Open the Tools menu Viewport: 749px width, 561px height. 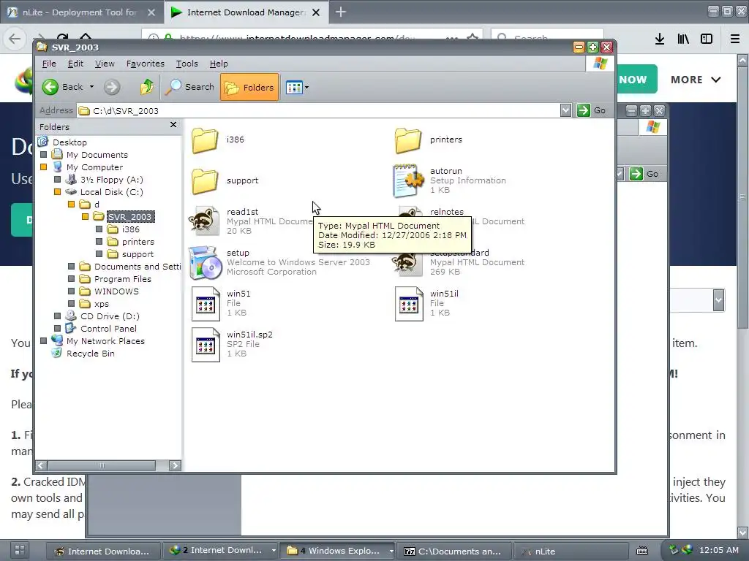pos(187,64)
